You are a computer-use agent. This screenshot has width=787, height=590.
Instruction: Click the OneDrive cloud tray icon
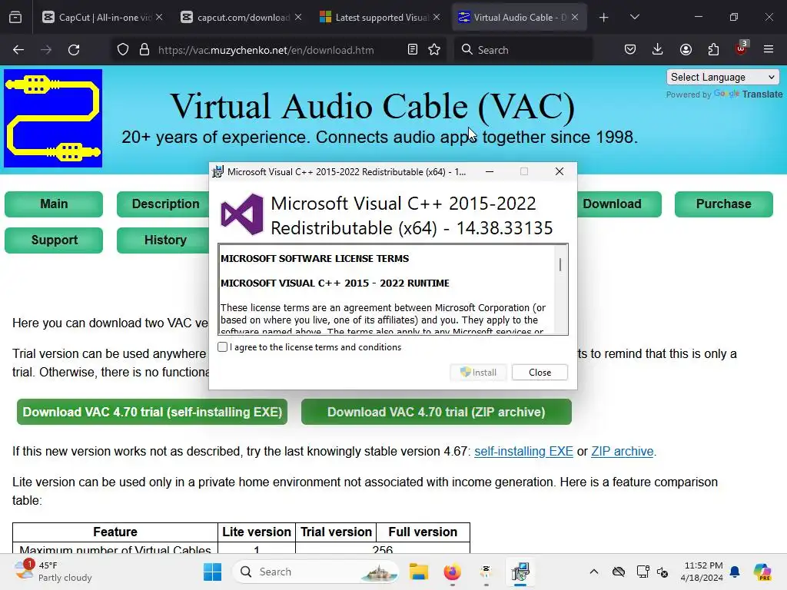tap(619, 572)
